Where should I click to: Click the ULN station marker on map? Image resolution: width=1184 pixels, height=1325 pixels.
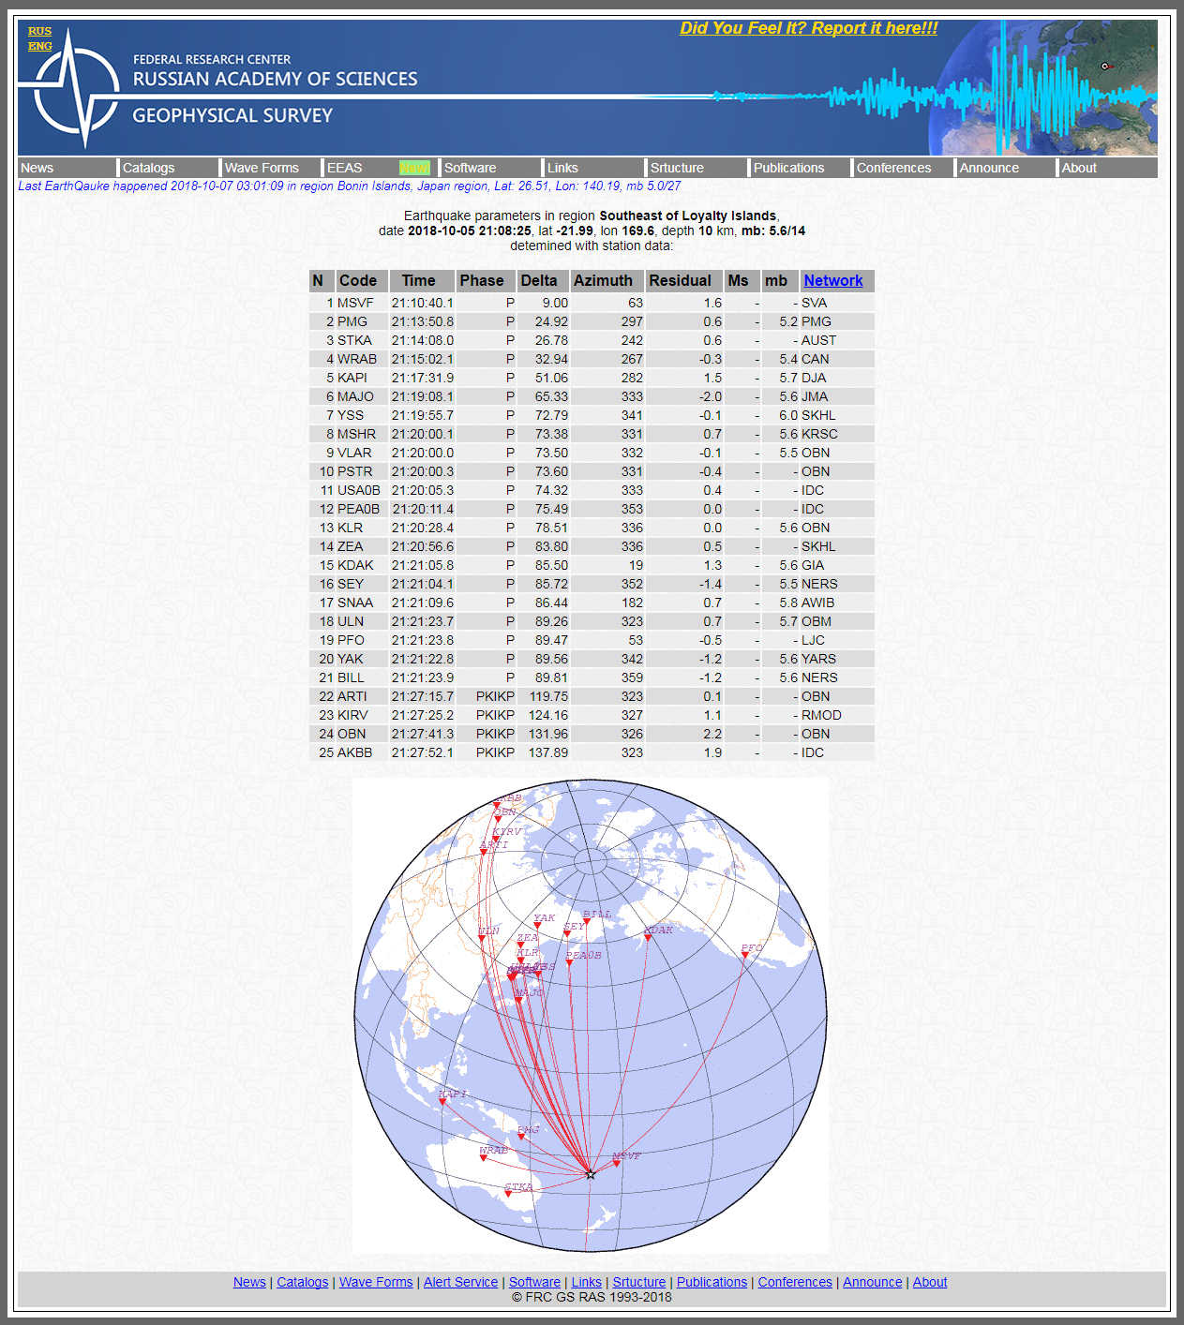[x=482, y=938]
